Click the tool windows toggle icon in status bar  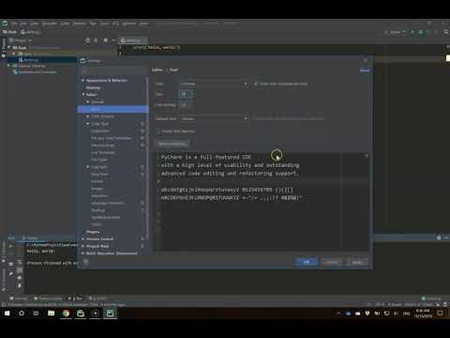click(4, 304)
